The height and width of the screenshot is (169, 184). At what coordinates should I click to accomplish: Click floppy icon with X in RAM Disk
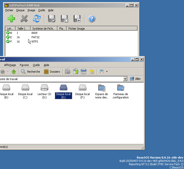tap(64, 19)
